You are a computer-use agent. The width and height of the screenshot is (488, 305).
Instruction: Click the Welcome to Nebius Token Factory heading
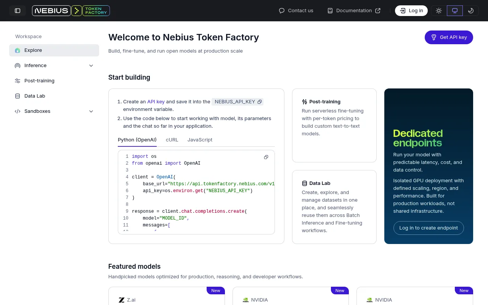[x=184, y=37]
